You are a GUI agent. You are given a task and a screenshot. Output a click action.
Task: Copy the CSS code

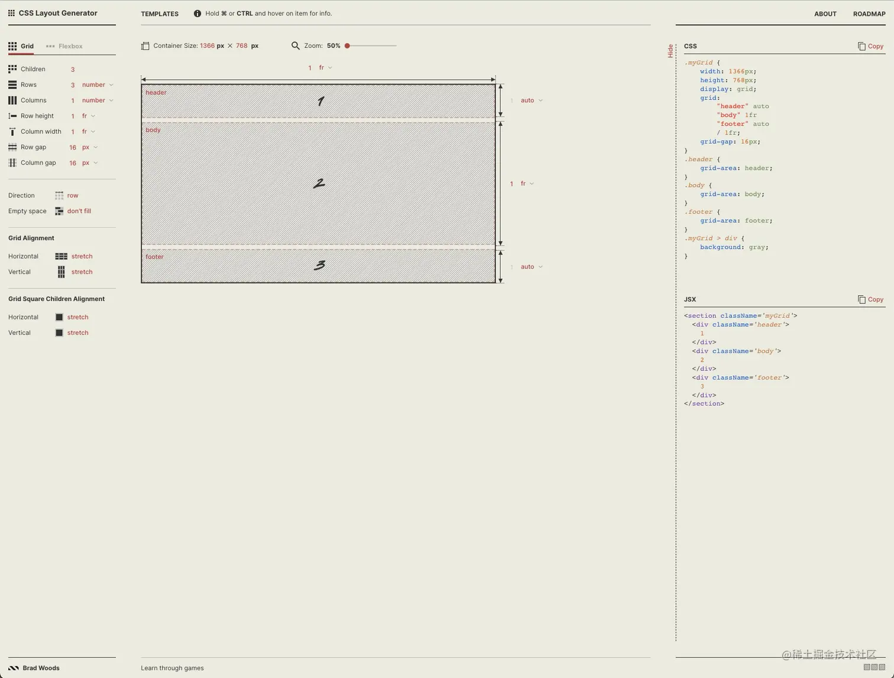pyautogui.click(x=871, y=46)
